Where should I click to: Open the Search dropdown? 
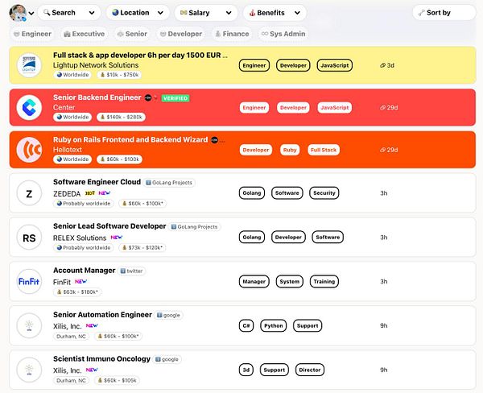[69, 13]
